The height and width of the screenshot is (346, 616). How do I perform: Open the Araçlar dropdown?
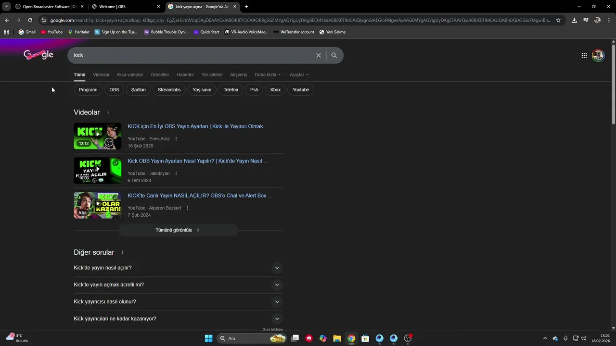299,74
